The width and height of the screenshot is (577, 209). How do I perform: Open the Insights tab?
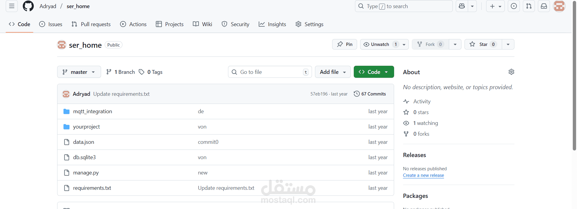[273, 24]
